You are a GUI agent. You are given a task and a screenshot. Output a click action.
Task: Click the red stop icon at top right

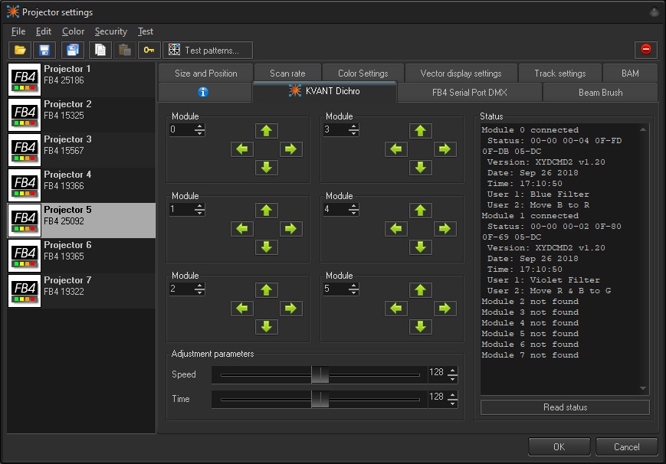645,50
